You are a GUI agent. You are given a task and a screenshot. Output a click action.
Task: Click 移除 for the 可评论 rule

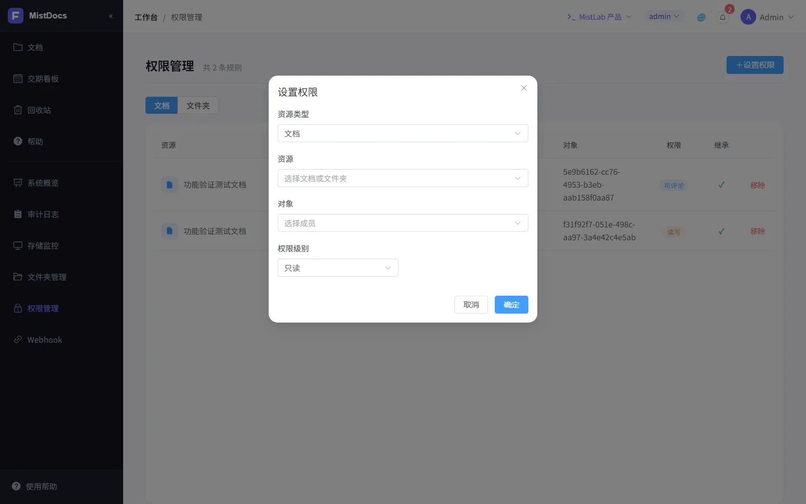[x=758, y=185]
